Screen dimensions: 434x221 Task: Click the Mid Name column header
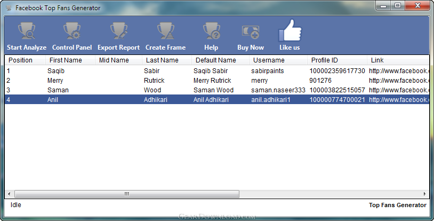coord(118,60)
